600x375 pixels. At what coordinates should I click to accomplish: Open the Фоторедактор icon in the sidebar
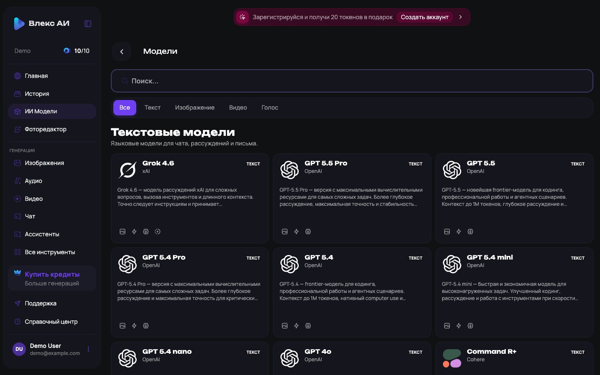coord(17,129)
